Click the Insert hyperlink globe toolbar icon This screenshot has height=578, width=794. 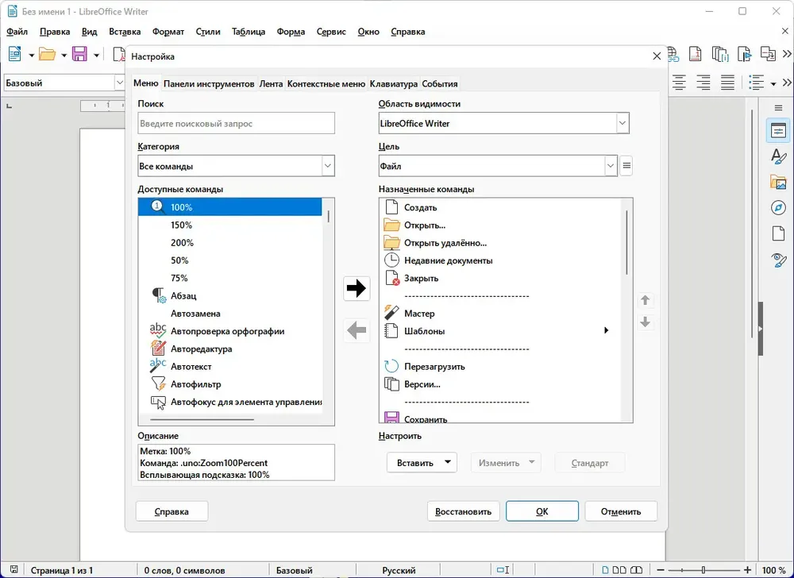coord(673,54)
